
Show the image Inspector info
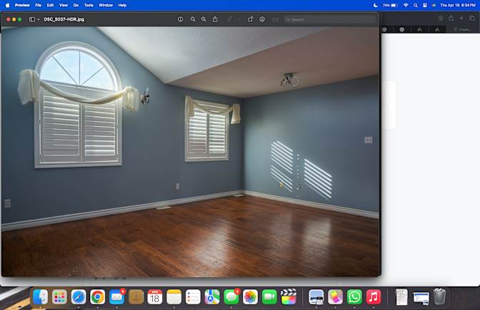(180, 19)
